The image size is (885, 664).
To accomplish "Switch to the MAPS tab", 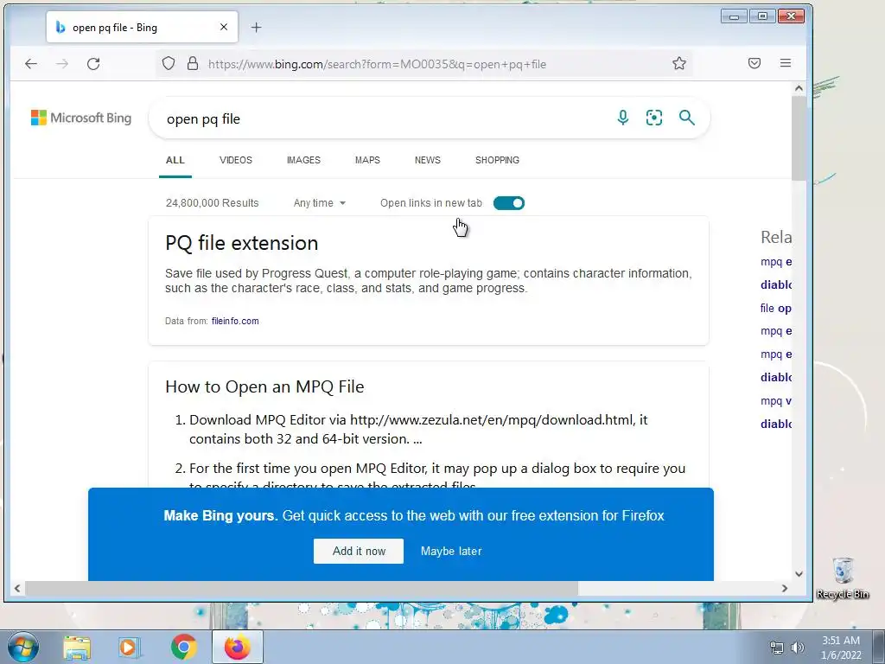I will point(367,160).
